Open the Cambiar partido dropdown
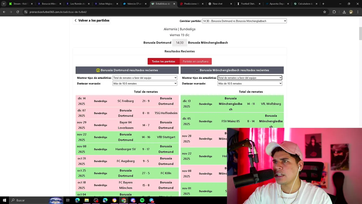Screen dimensions: 362x204 coord(244,21)
